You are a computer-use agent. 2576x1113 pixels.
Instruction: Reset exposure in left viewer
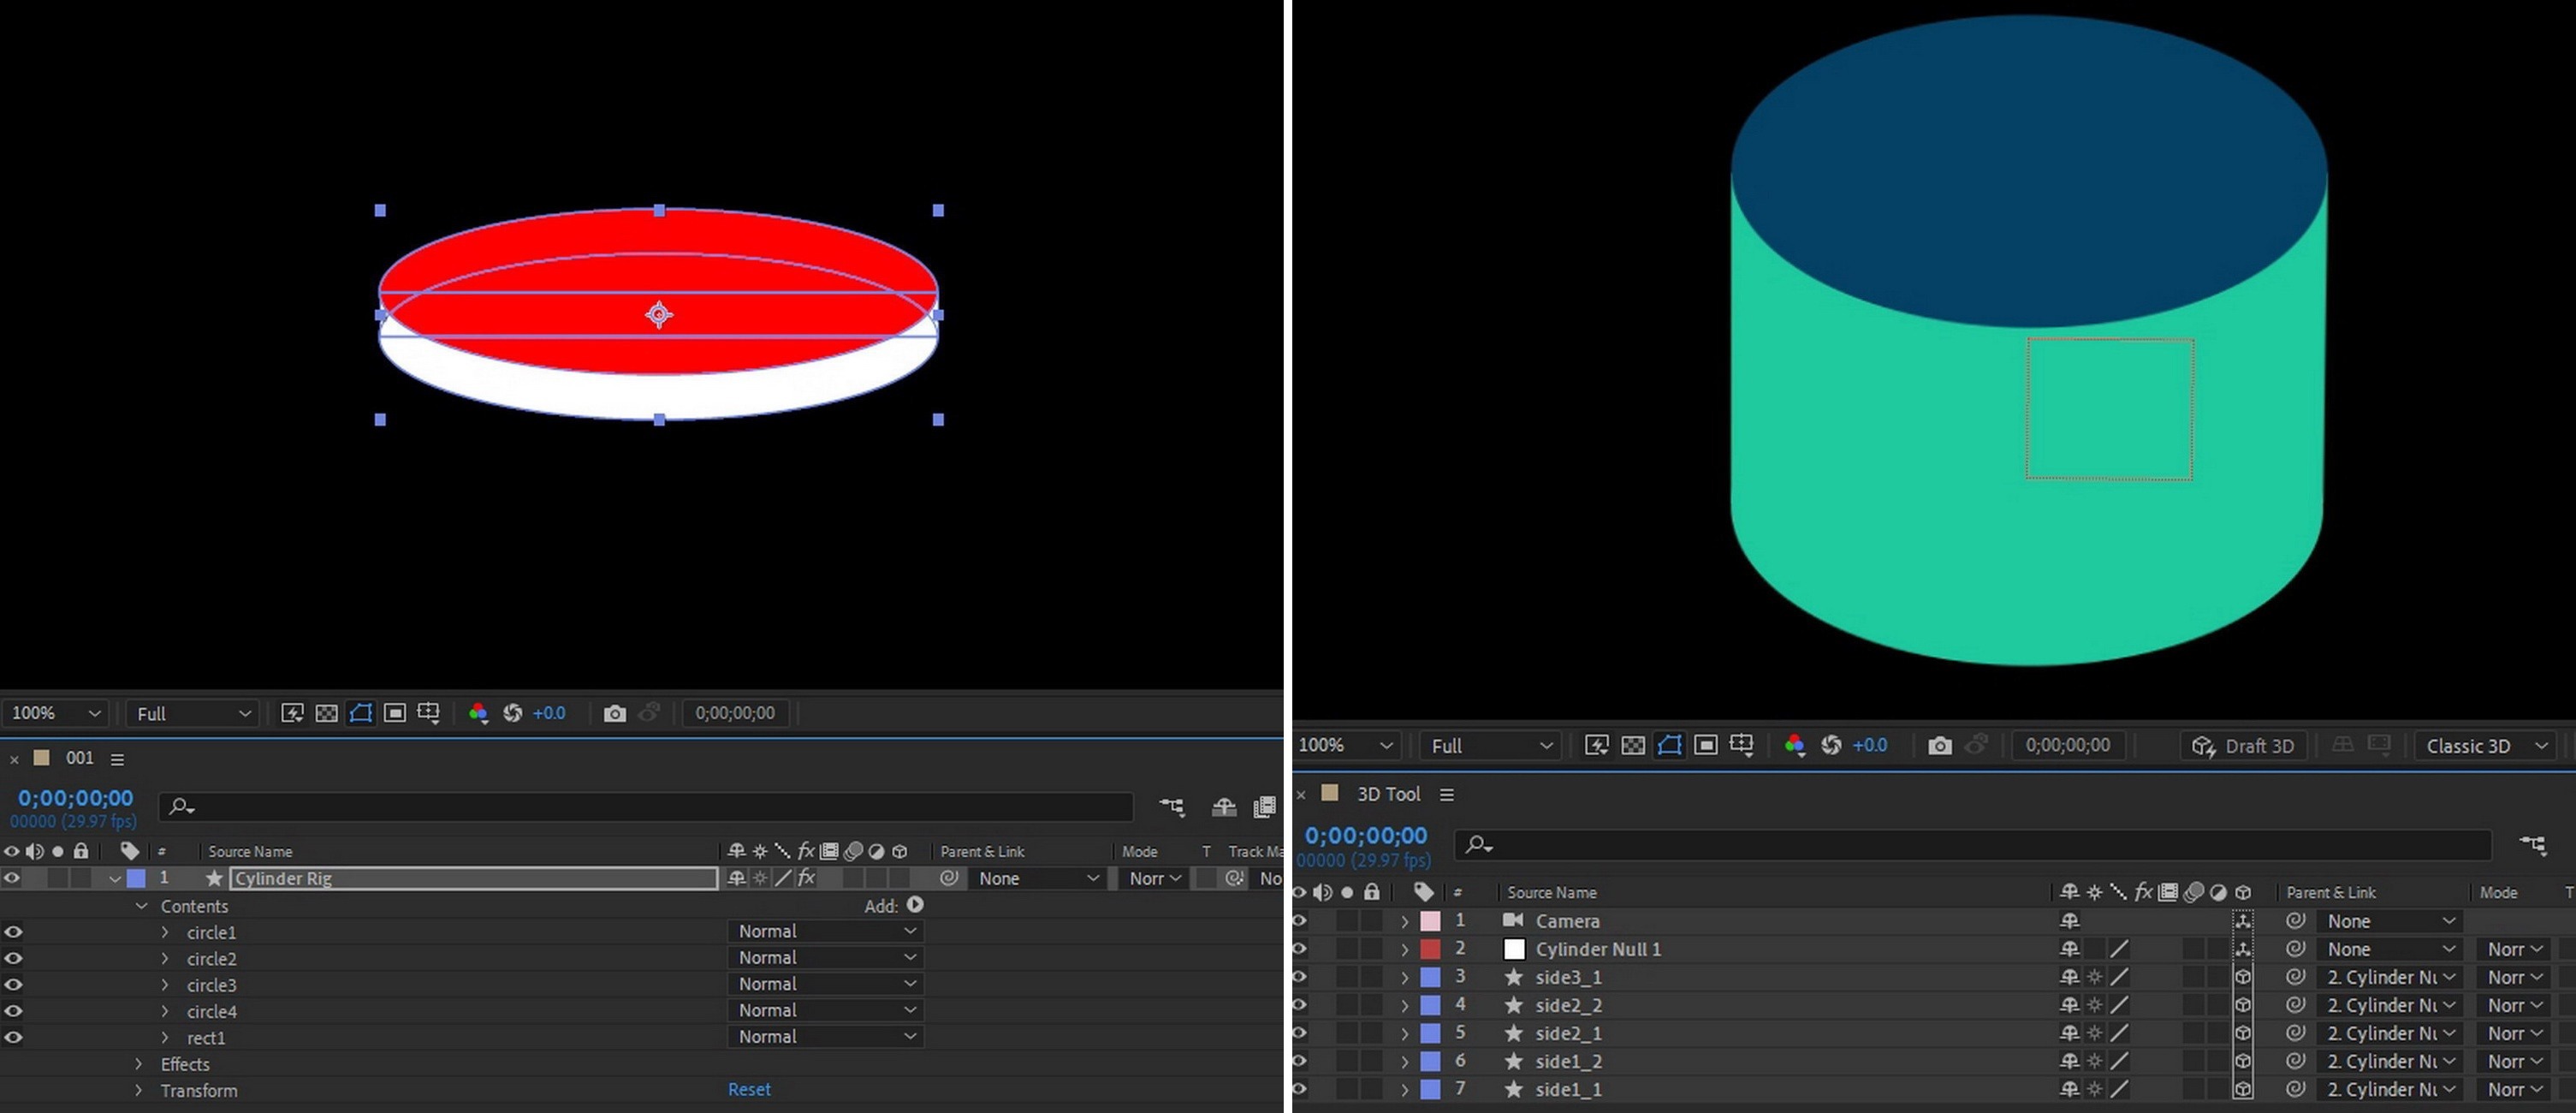point(512,713)
